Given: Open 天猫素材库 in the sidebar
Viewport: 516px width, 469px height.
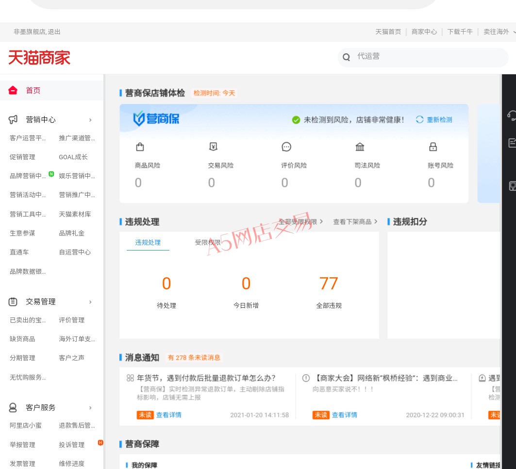Looking at the screenshot, I should tap(75, 214).
